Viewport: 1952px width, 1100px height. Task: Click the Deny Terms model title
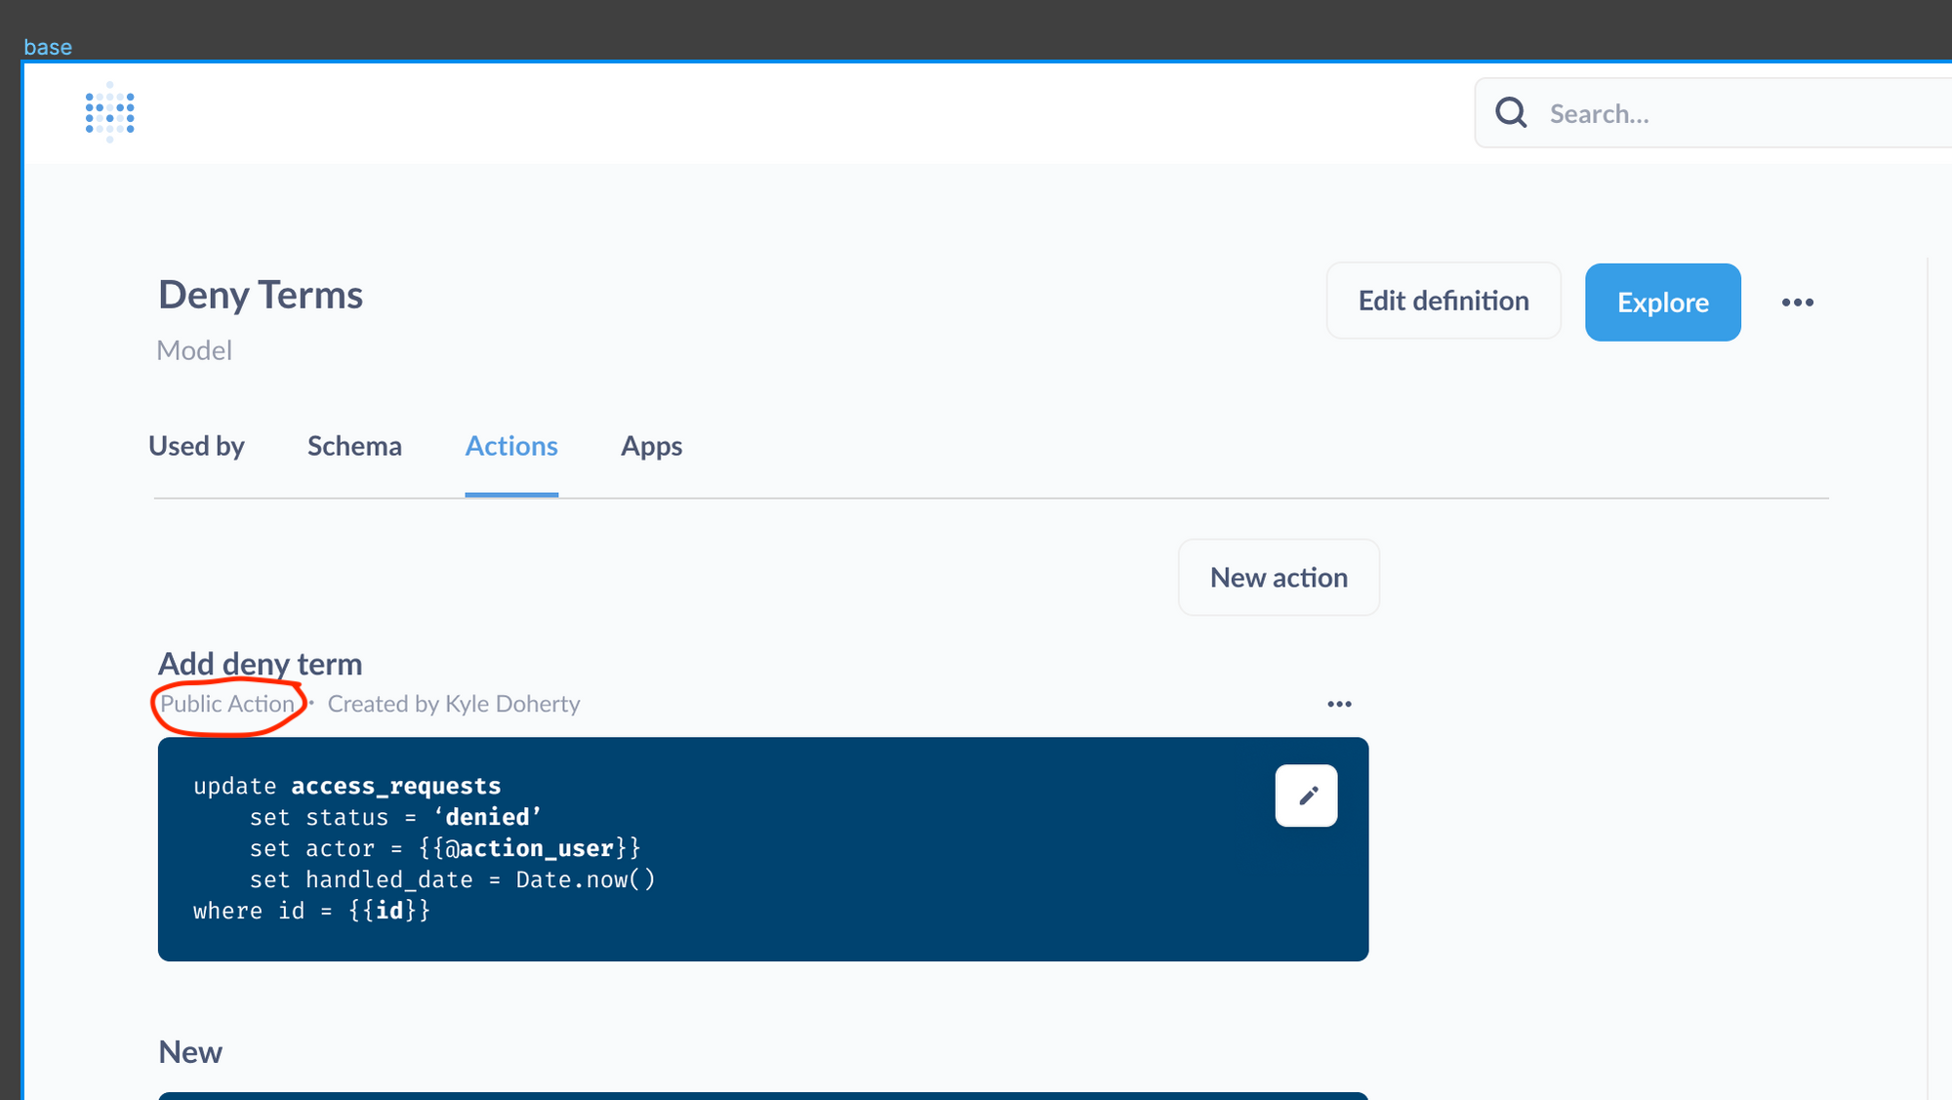260,294
